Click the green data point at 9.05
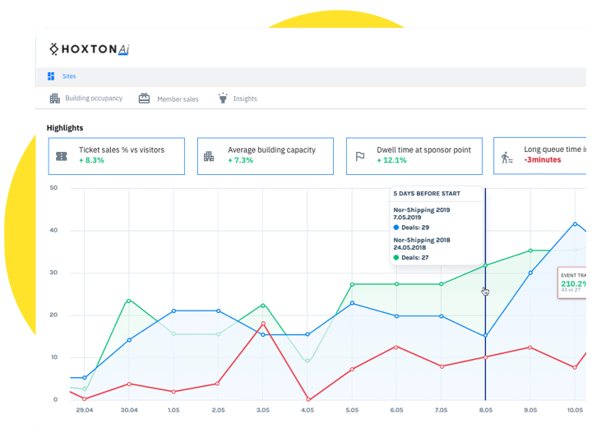601x446 pixels. pos(530,251)
